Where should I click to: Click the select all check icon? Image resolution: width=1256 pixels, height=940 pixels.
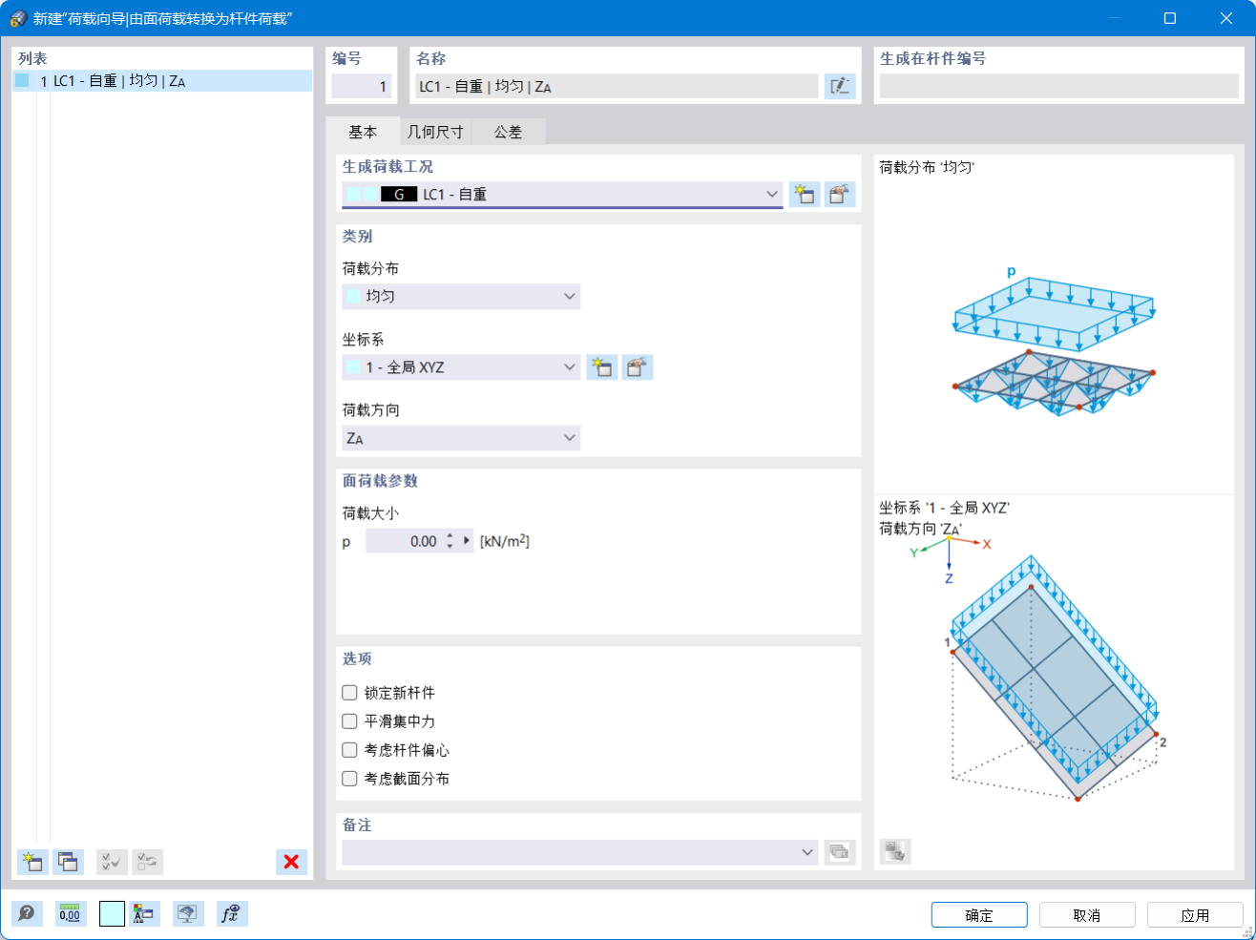[112, 862]
